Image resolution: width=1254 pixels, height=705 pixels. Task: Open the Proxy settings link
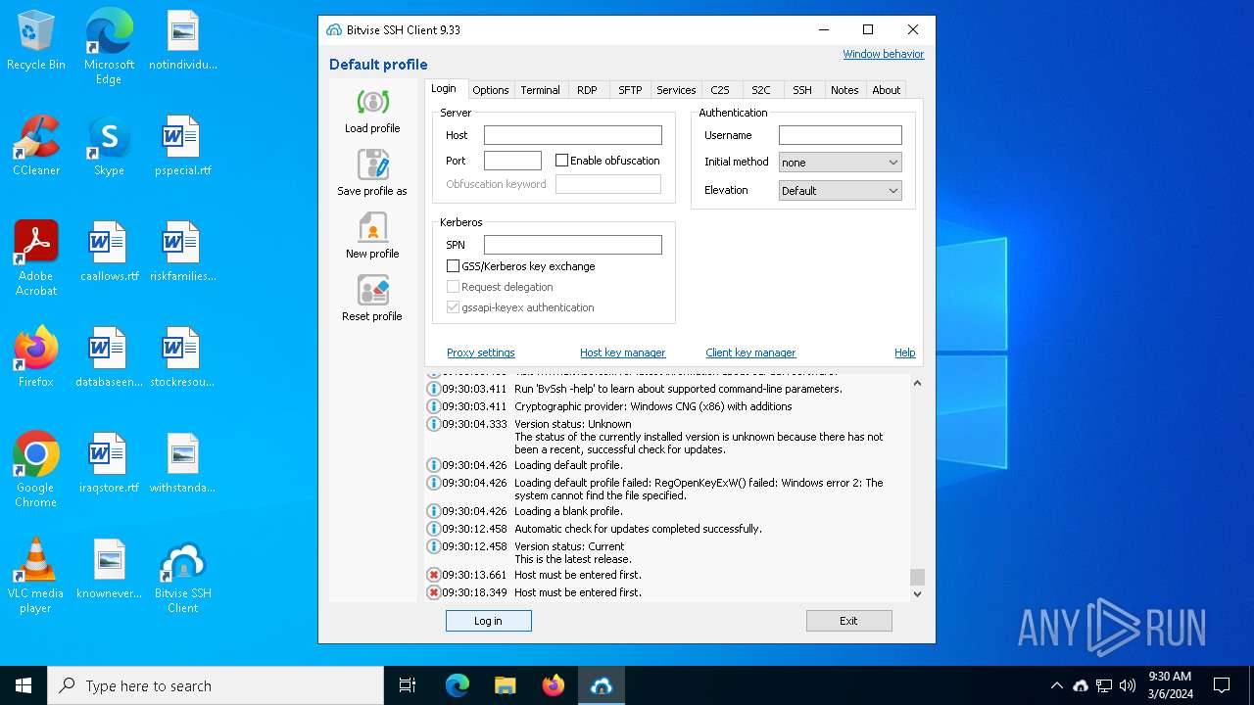pos(481,352)
